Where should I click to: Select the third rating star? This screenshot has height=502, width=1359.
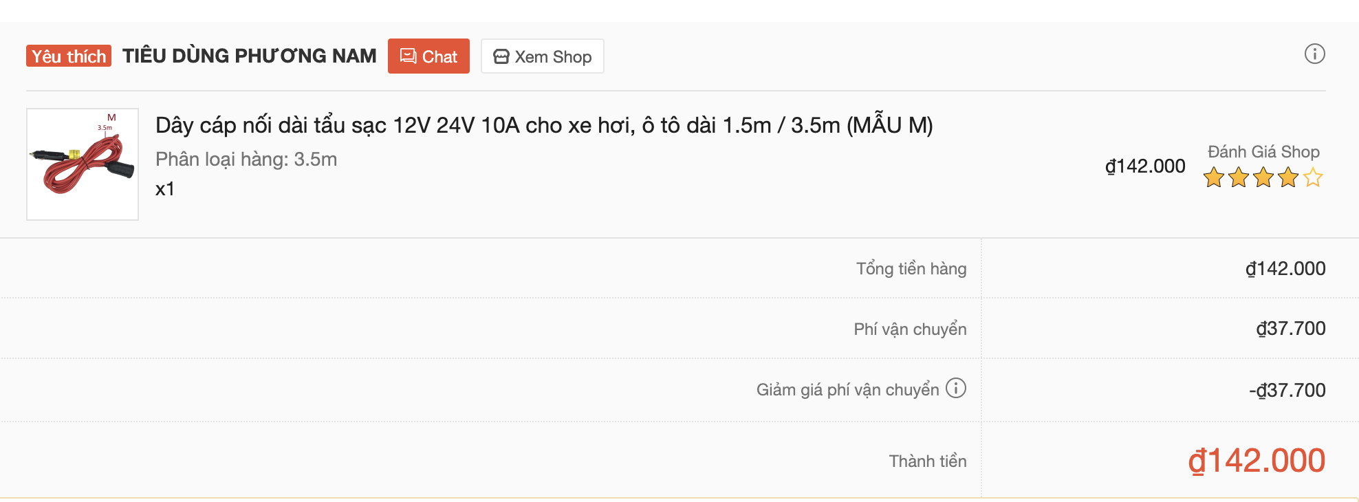1263,177
